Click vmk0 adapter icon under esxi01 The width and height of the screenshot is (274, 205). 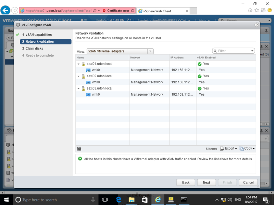tap(88, 70)
